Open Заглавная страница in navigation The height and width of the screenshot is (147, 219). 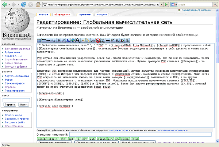click(17, 49)
